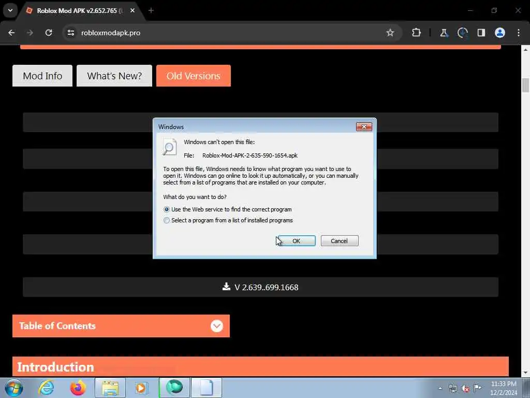Open the tab search dropdown arrow
530x398 pixels.
[x=10, y=10]
